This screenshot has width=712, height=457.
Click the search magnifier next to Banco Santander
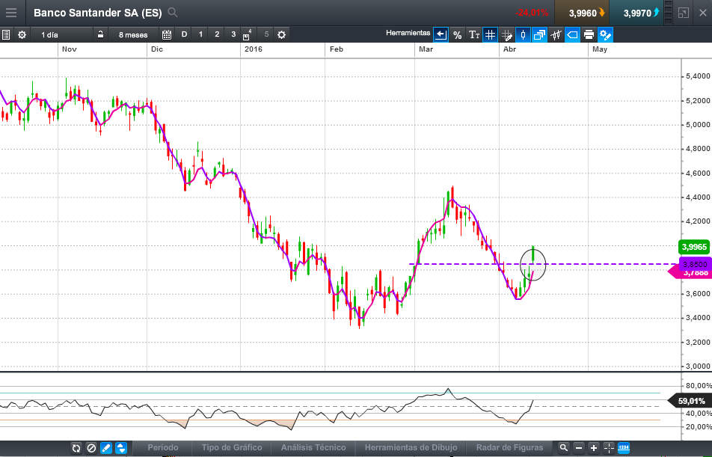tap(173, 12)
